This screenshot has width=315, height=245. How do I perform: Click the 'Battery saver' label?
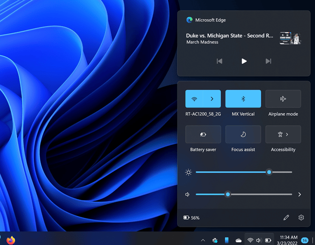[203, 149]
